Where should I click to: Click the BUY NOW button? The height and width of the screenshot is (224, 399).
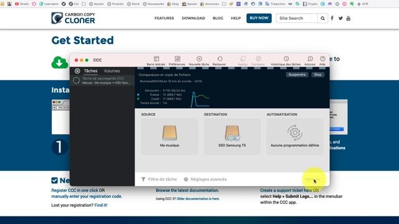pyautogui.click(x=259, y=18)
